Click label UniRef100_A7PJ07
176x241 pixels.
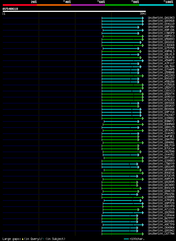[161, 64]
